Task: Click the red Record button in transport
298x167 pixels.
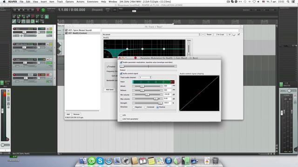Action: point(38,10)
